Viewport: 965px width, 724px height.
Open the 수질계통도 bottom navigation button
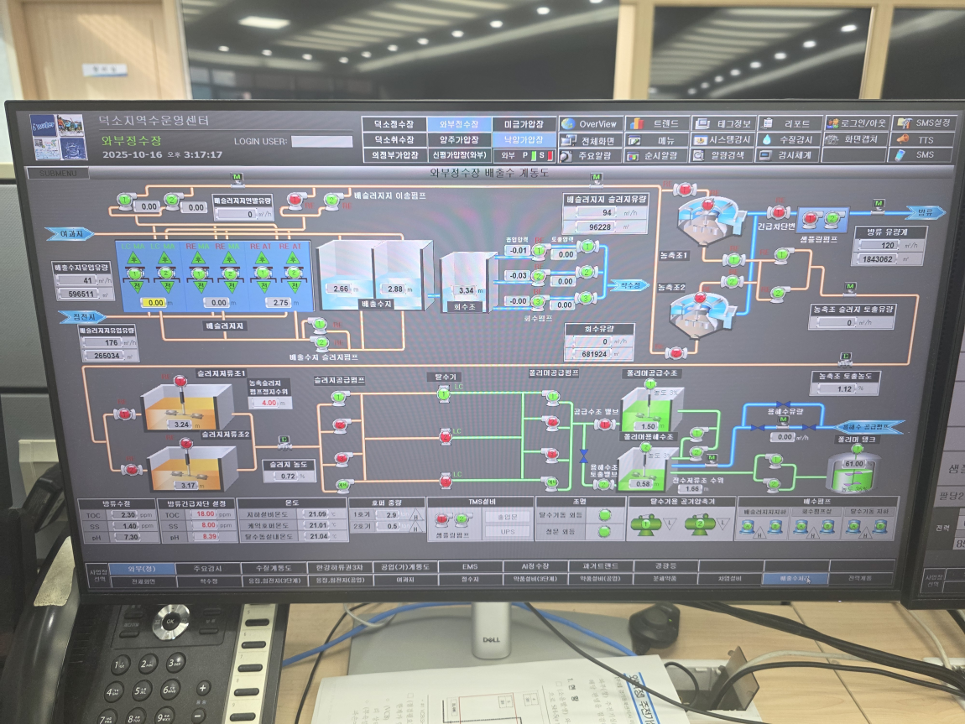pos(274,568)
